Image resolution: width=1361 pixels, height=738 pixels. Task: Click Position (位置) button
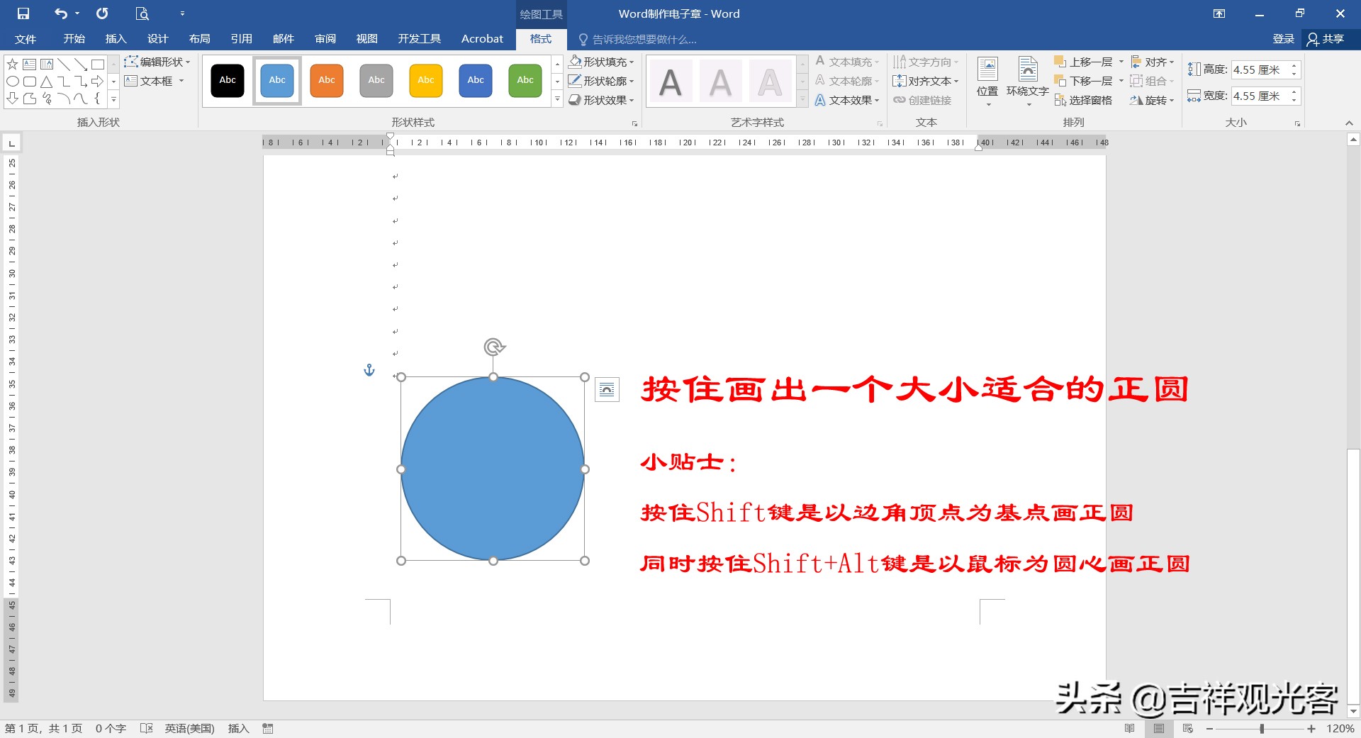(987, 81)
